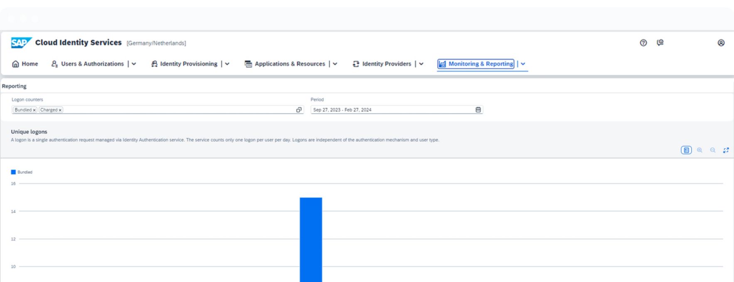
Task: Expand the Identity Providers dropdown arrow
Action: [x=421, y=64]
